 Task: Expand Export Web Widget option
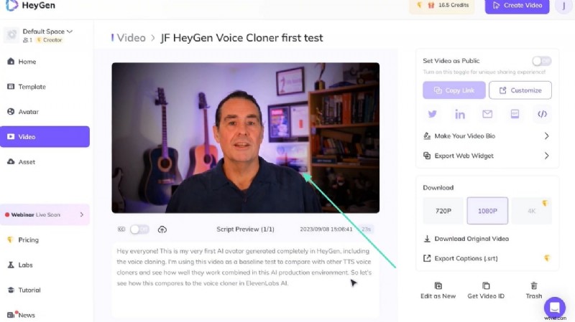point(487,156)
